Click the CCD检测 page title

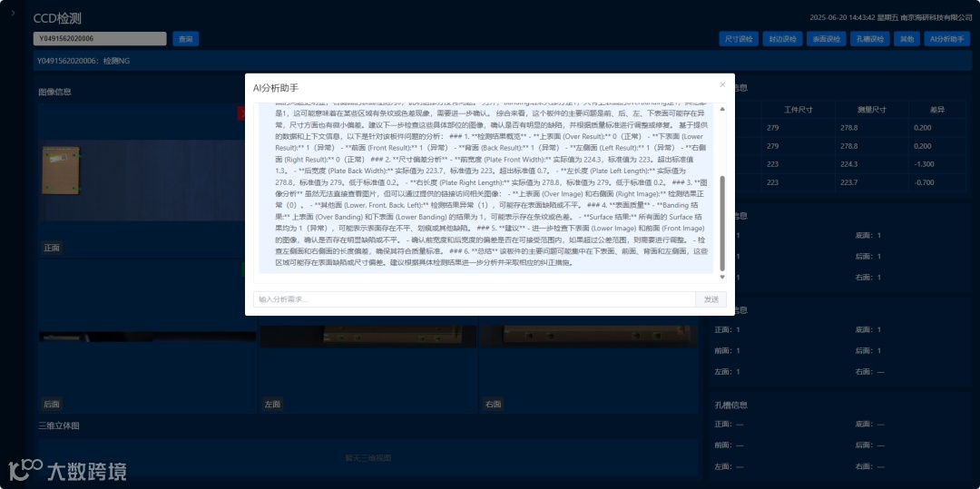tap(57, 19)
